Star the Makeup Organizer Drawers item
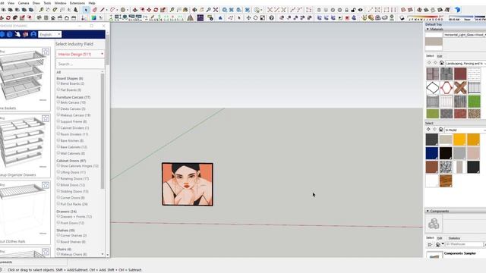Image resolution: width=486 pixels, height=273 pixels. [x=46, y=118]
